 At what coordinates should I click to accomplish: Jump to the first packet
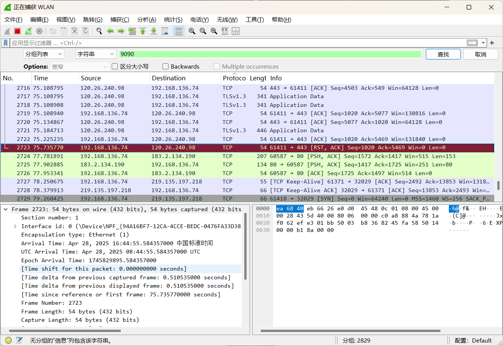[x=143, y=31]
